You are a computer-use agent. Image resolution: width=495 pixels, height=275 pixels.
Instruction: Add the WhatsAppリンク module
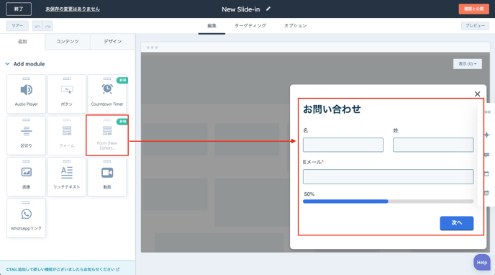[26, 218]
